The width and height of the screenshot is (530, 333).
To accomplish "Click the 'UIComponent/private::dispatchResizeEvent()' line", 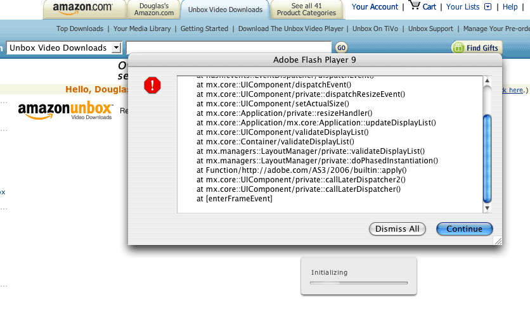I will coord(301,94).
